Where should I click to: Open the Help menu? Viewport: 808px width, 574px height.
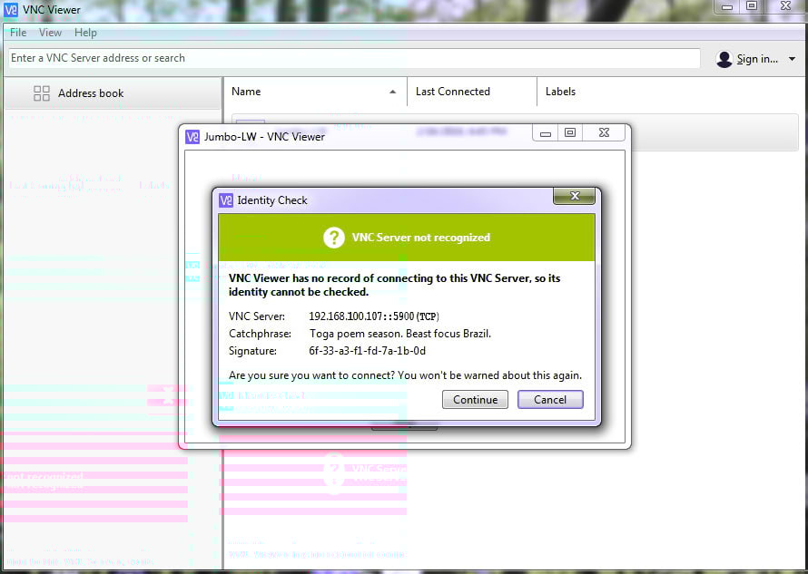[x=85, y=33]
